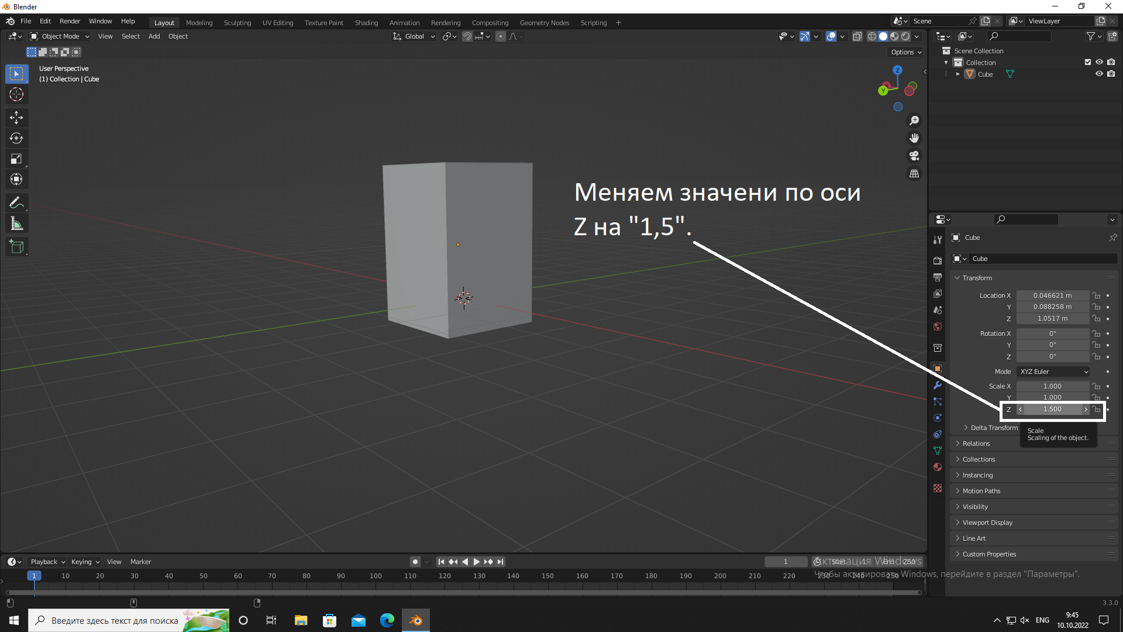Click the zoom viewport magnifier icon
This screenshot has width=1123, height=632.
coord(914,121)
